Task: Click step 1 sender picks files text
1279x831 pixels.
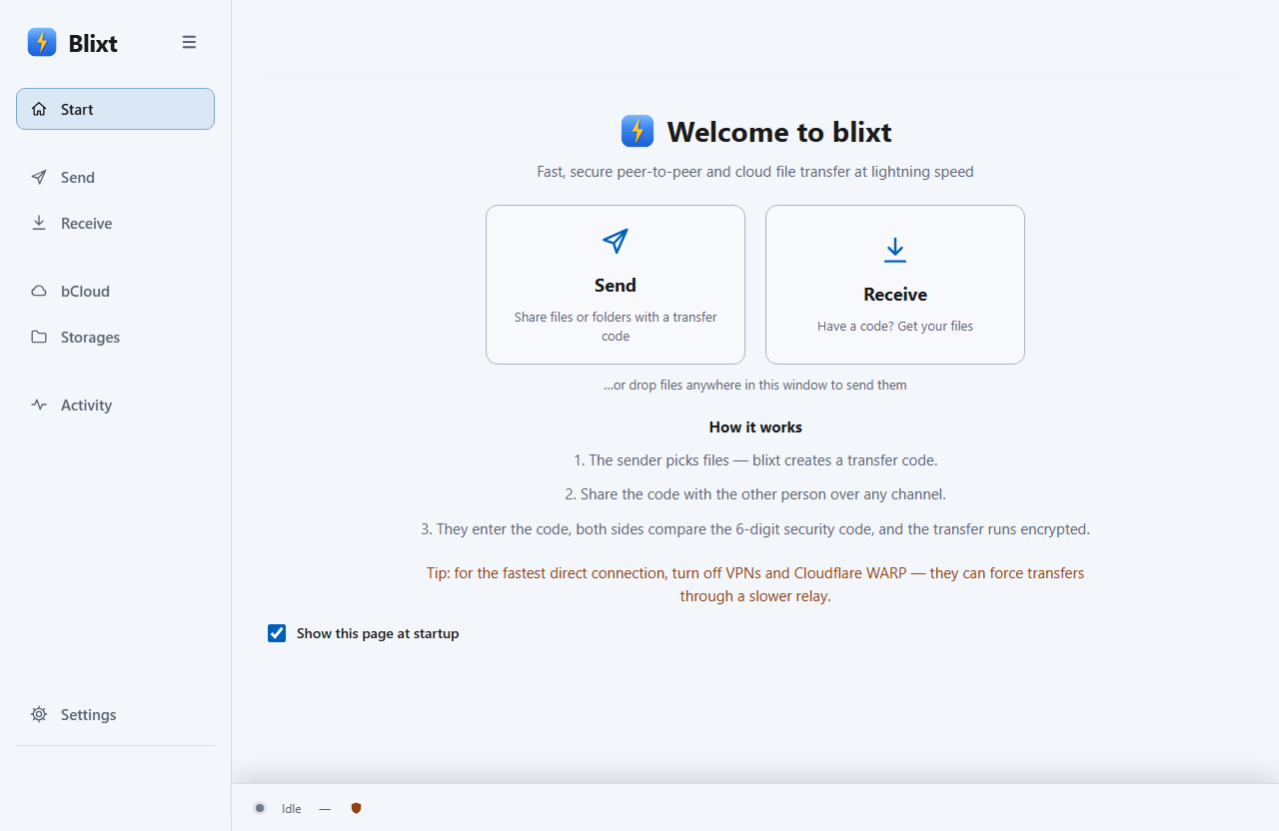Action: [755, 460]
